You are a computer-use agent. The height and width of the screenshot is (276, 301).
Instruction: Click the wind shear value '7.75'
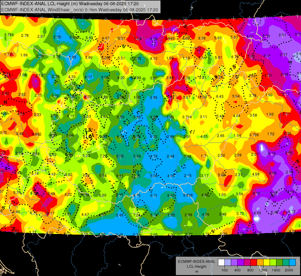[x=137, y=176]
